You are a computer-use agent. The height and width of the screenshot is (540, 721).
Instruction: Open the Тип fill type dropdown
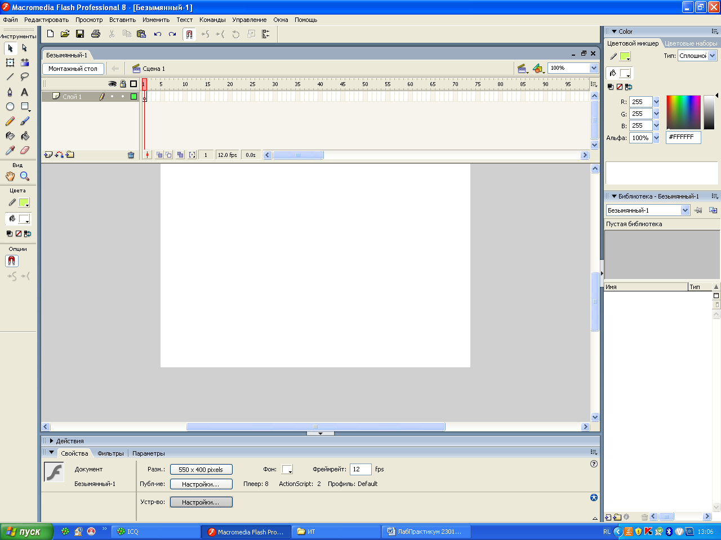click(x=713, y=55)
